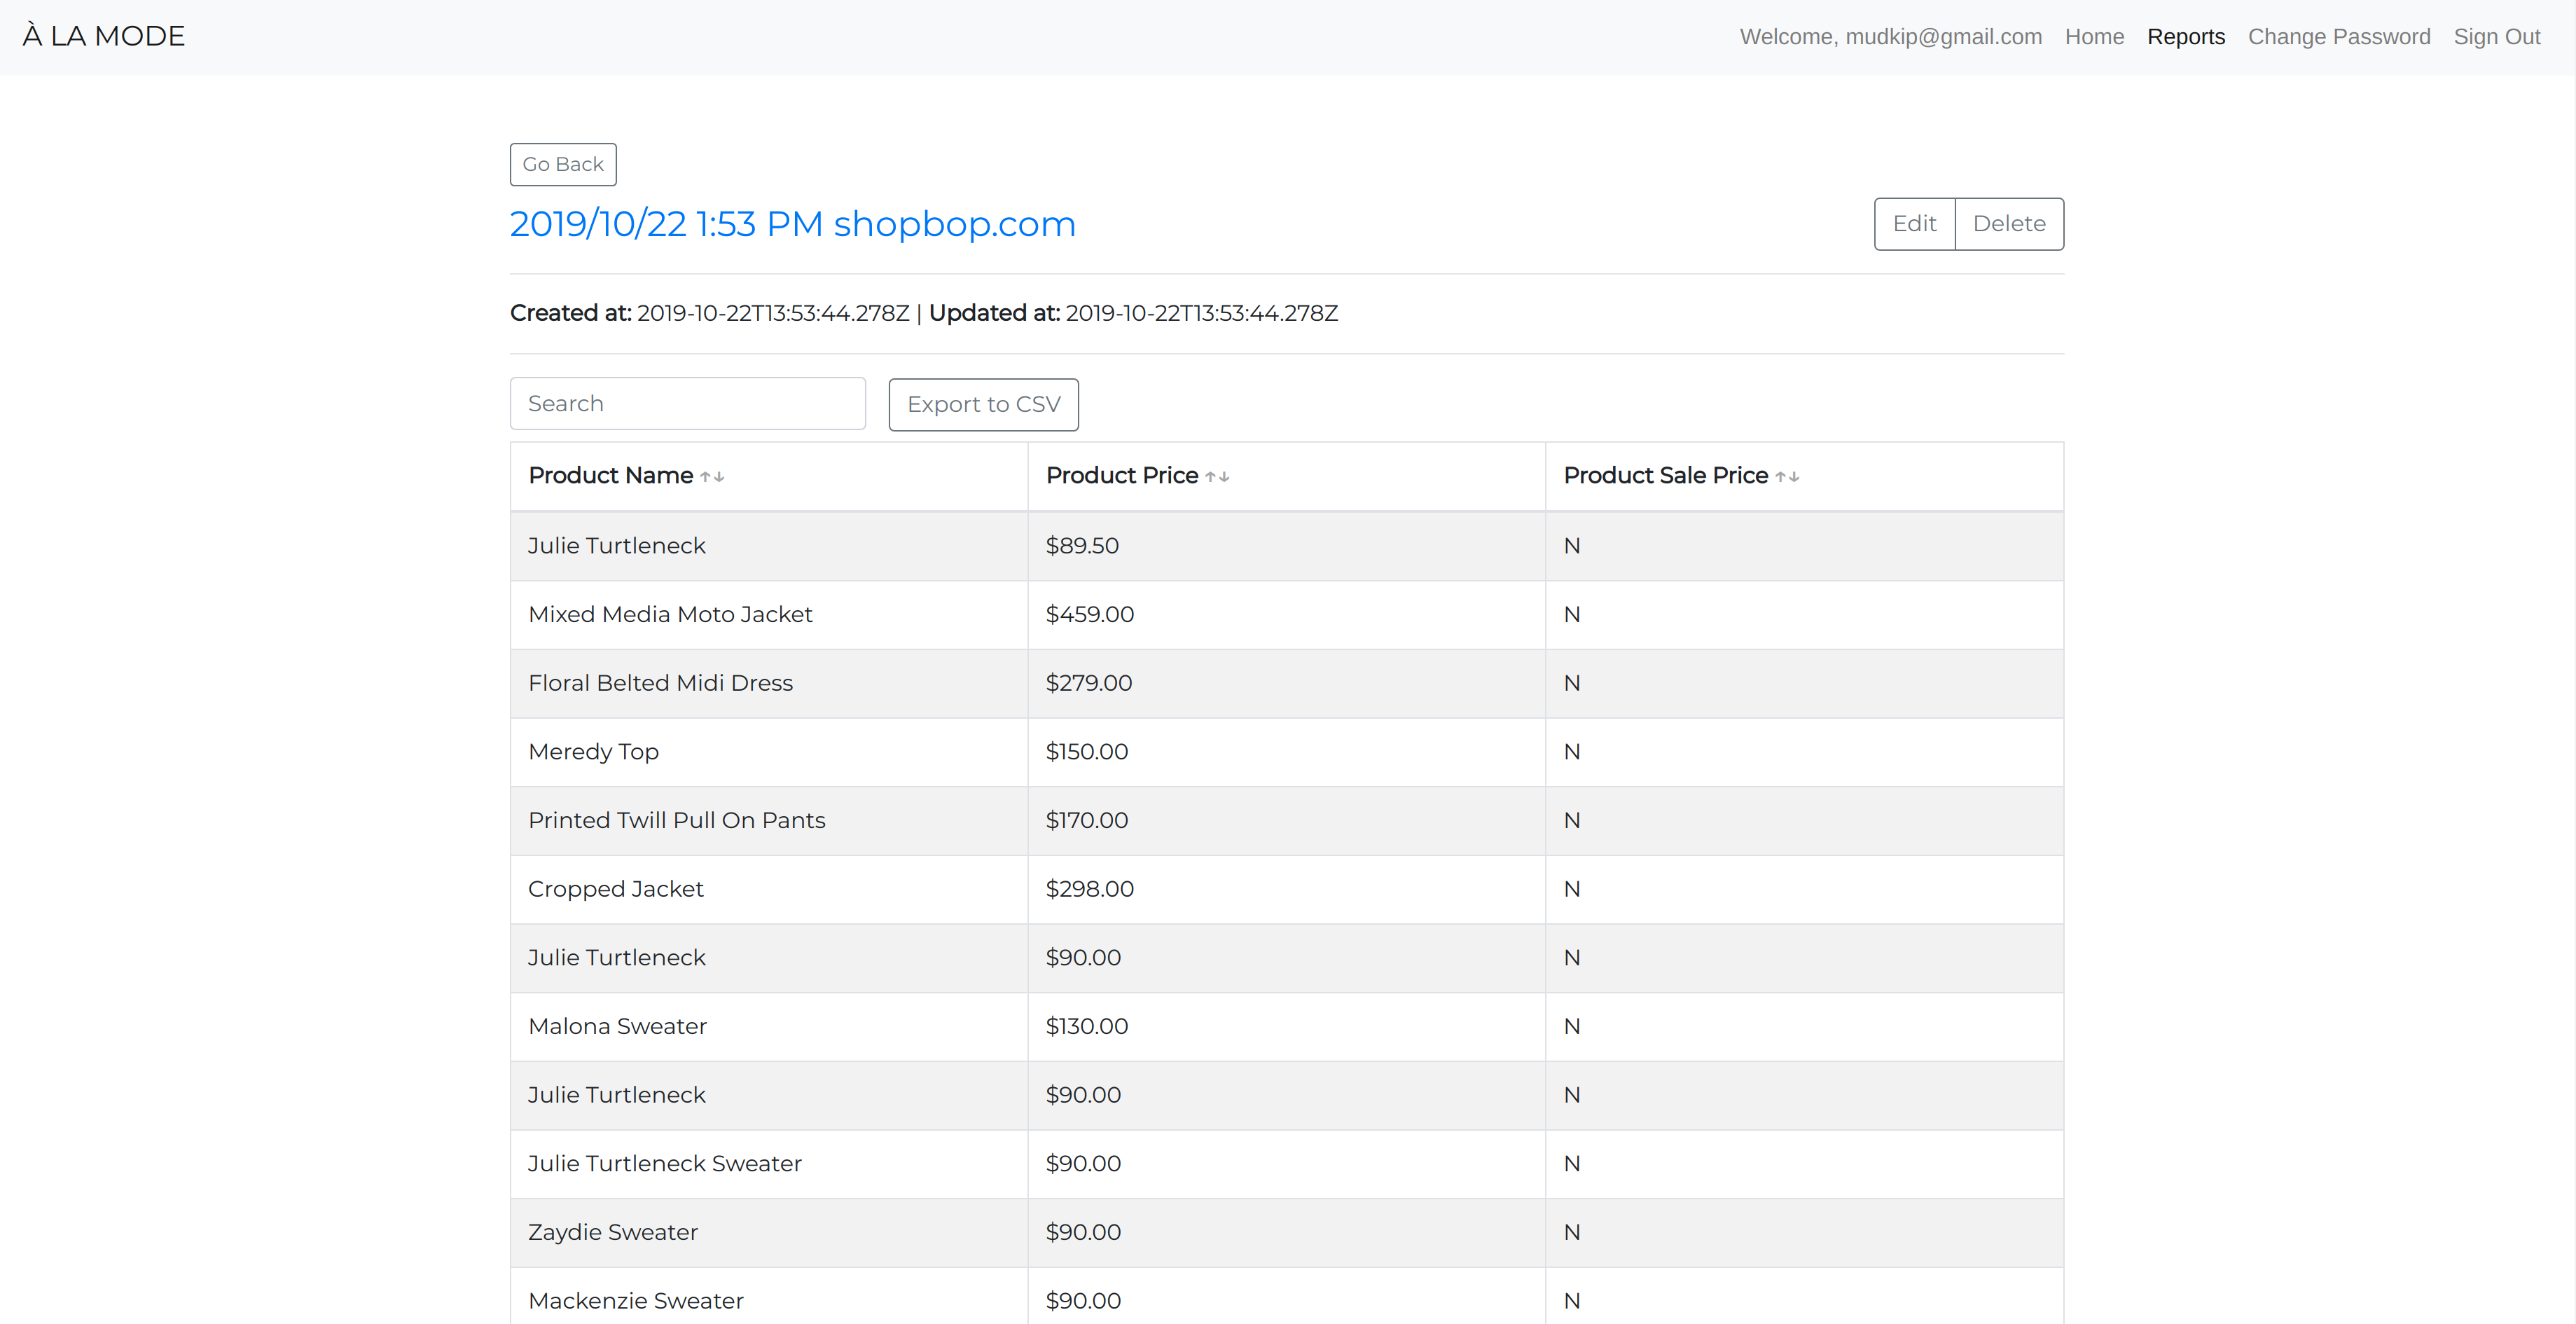
Task: Select Floral Belted Midi Dress cell
Action: (x=769, y=684)
